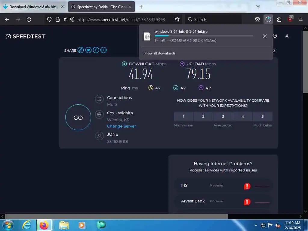This screenshot has width=308, height=231.
Task: Copy result link via share link icon
Action: click(81, 50)
